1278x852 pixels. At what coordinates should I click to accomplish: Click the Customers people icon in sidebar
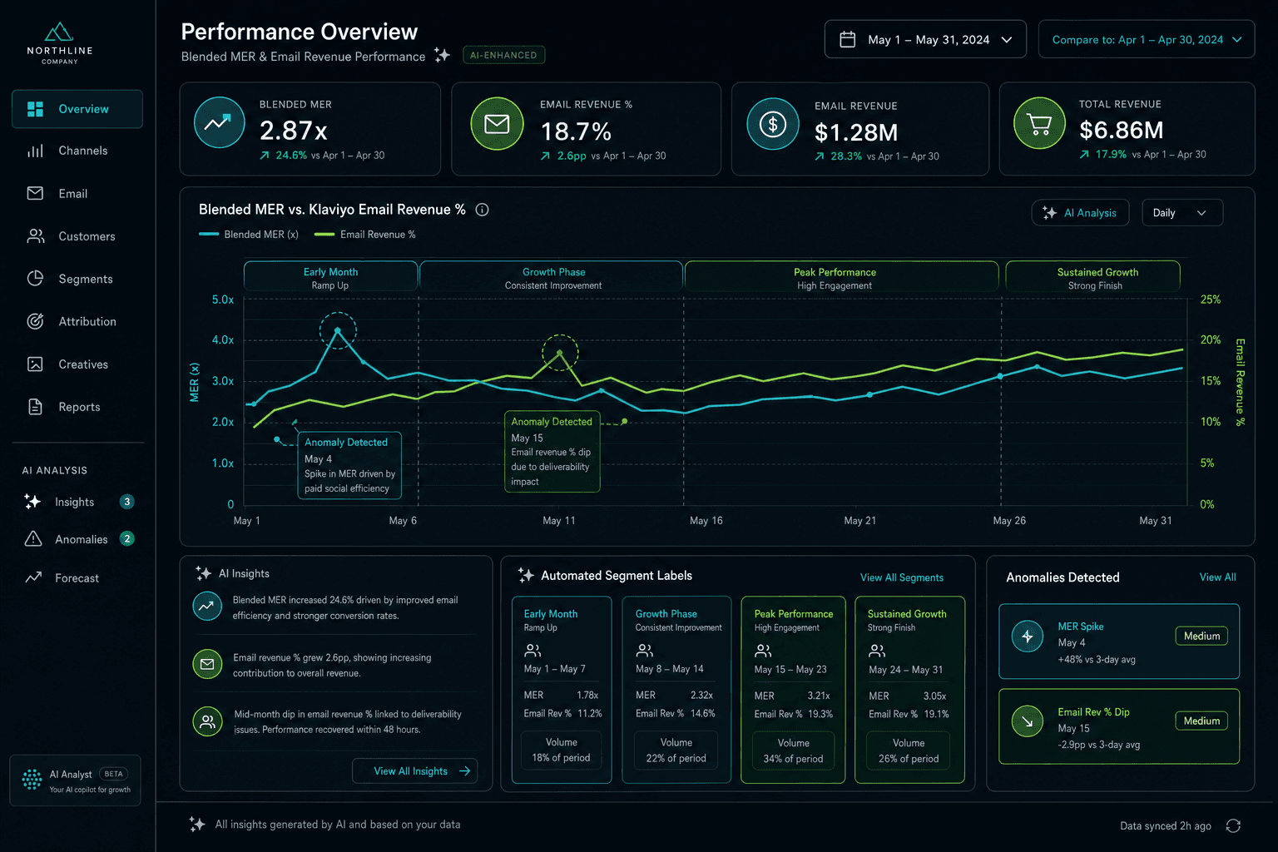(x=35, y=236)
